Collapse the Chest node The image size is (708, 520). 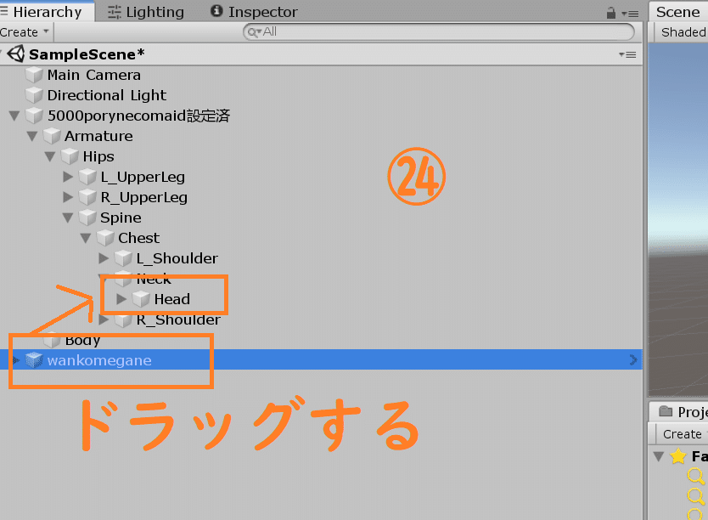pyautogui.click(x=86, y=238)
